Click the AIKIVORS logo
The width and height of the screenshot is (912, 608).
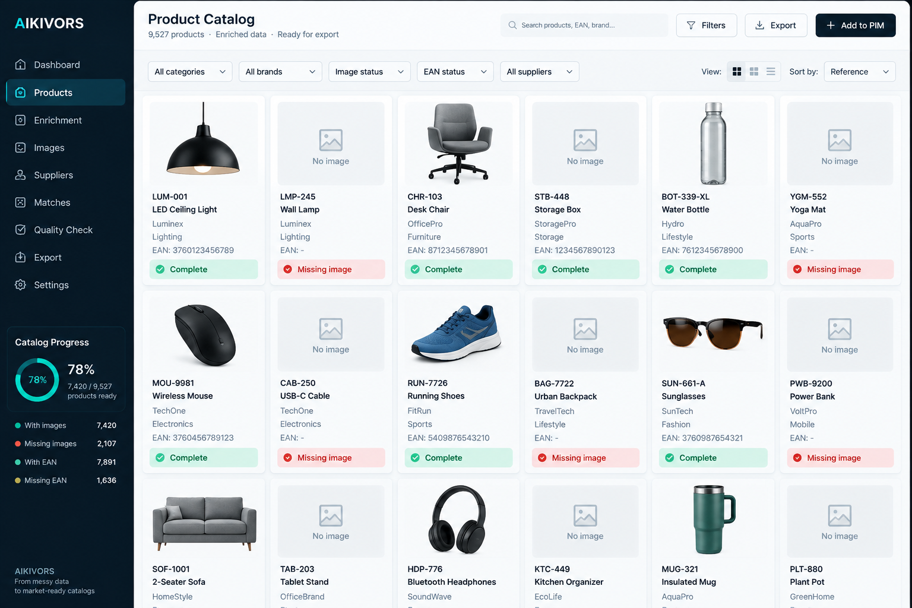[x=49, y=24]
